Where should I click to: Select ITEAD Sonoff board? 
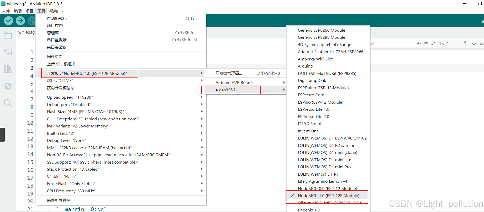[x=328, y=124]
